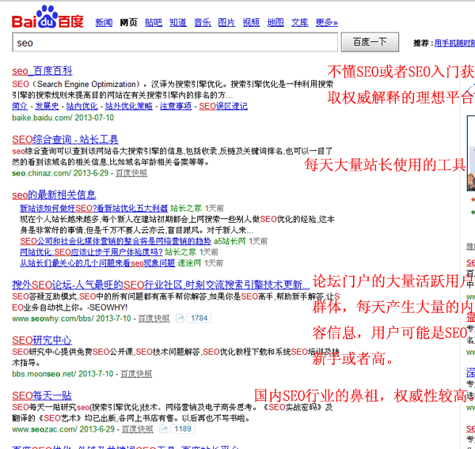The width and height of the screenshot is (475, 449).
Task: Open the SEO误区速记 sub-link
Action: [223, 106]
